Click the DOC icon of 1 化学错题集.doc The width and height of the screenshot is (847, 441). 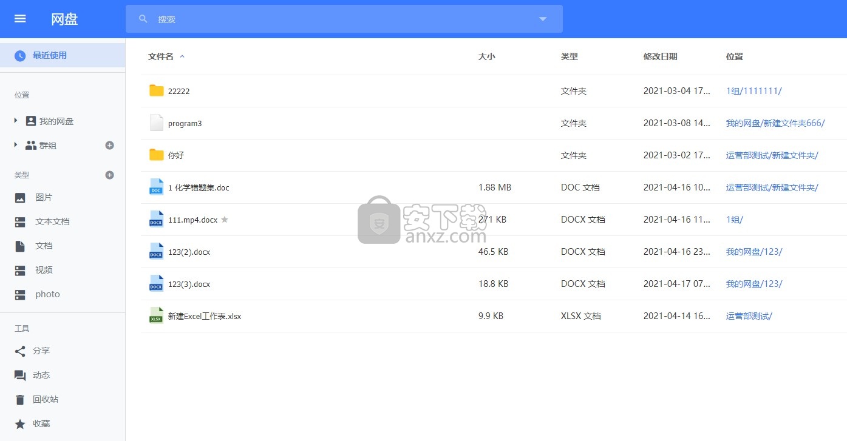[157, 187]
